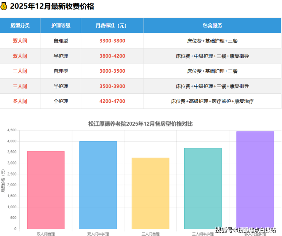This screenshot has width=282, height=236.
Task: Select the yellow 三人间自理 bar
Action: [150, 193]
